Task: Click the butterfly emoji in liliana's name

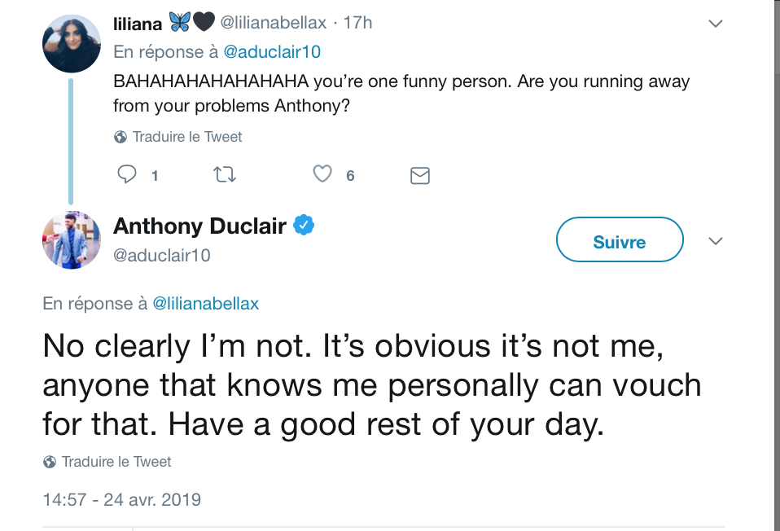Action: click(x=179, y=22)
